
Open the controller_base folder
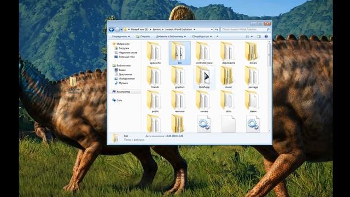click(204, 53)
